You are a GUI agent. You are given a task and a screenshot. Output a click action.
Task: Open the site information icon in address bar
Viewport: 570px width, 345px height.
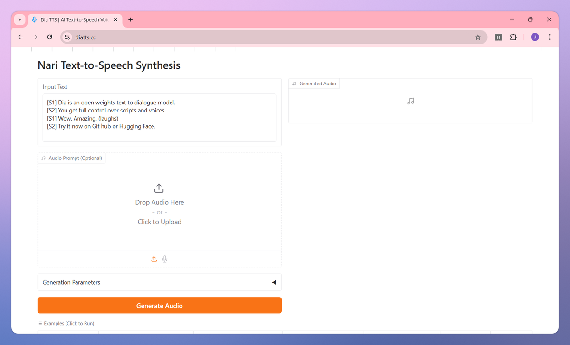click(67, 37)
